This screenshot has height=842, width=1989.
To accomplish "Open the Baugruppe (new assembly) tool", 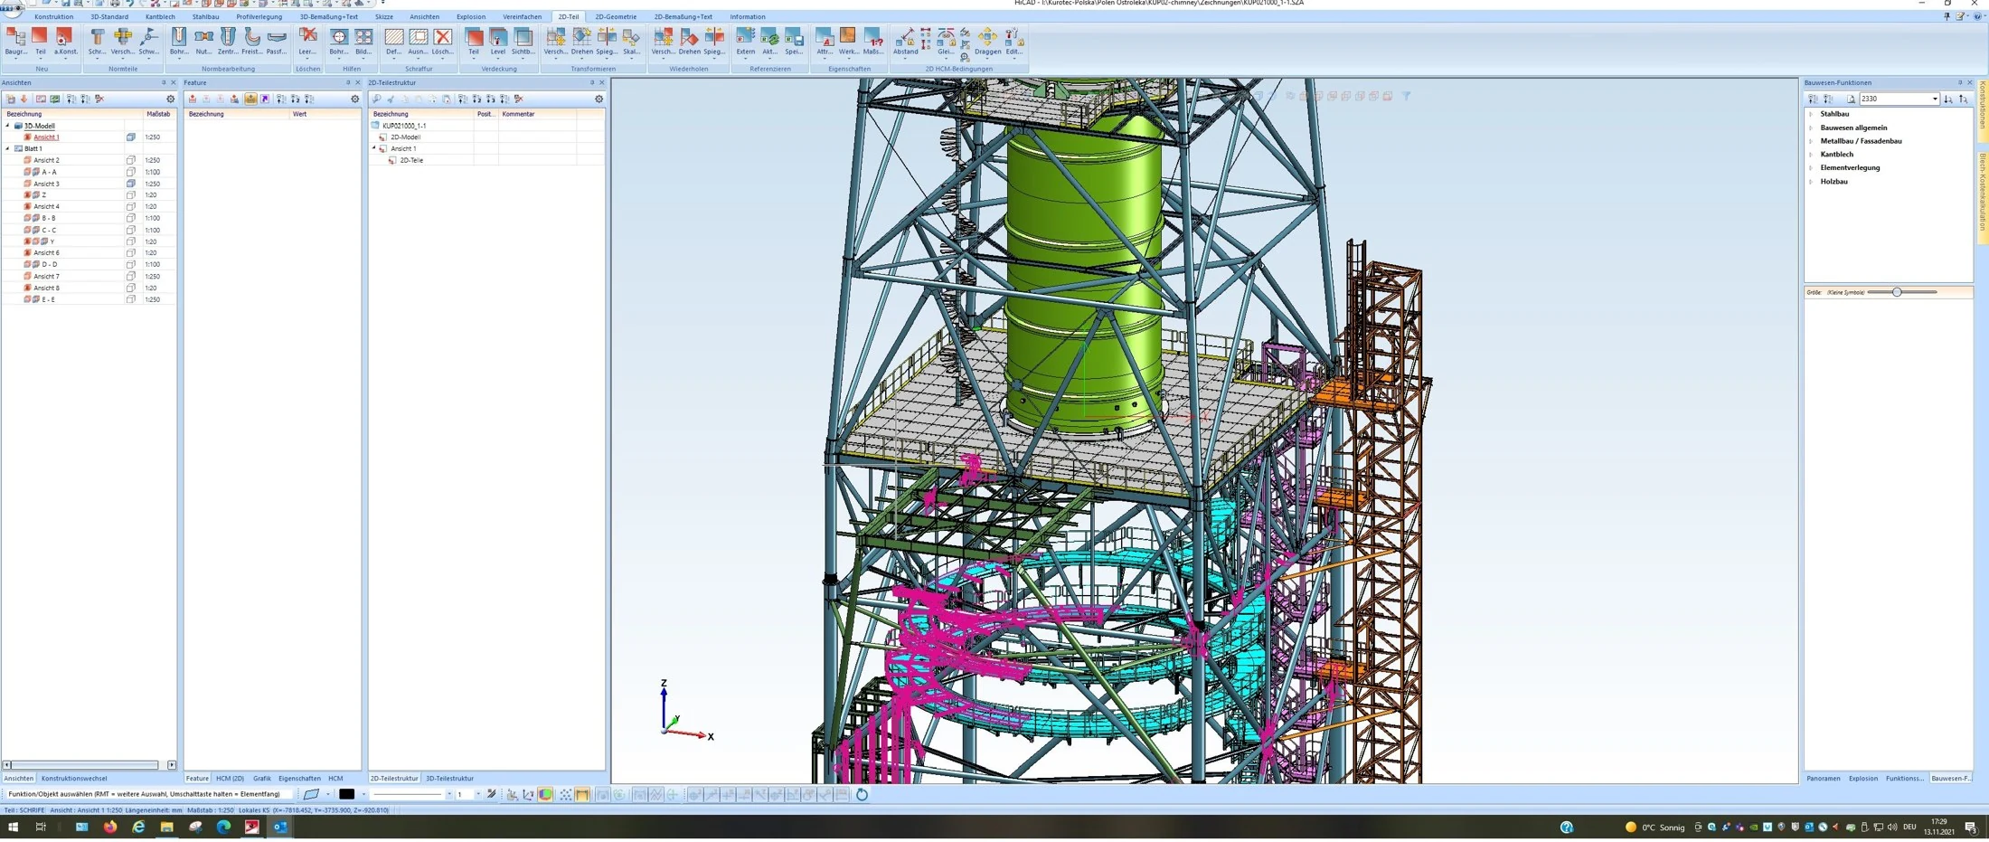I will (x=16, y=42).
